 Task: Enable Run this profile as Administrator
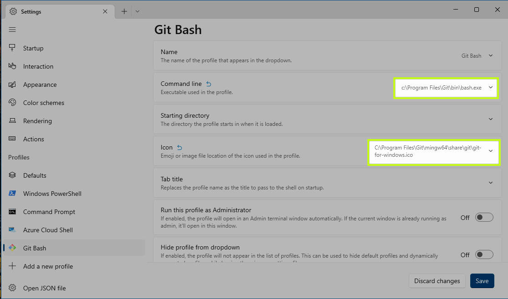(484, 217)
